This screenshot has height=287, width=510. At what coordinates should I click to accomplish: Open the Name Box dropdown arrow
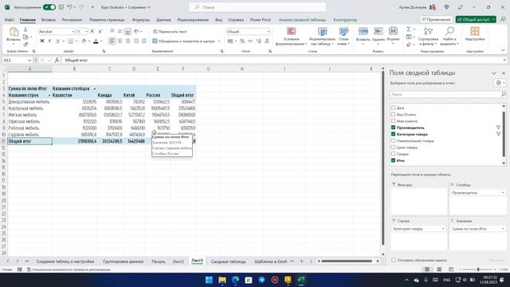29,61
